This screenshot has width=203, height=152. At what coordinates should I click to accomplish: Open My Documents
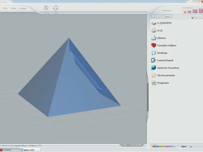coord(163,75)
